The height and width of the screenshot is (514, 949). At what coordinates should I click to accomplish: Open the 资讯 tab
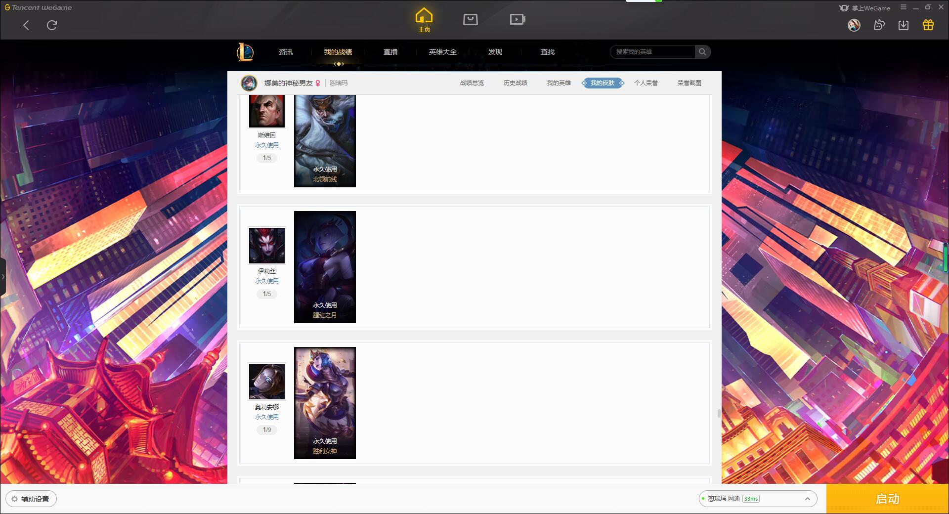[x=286, y=52]
